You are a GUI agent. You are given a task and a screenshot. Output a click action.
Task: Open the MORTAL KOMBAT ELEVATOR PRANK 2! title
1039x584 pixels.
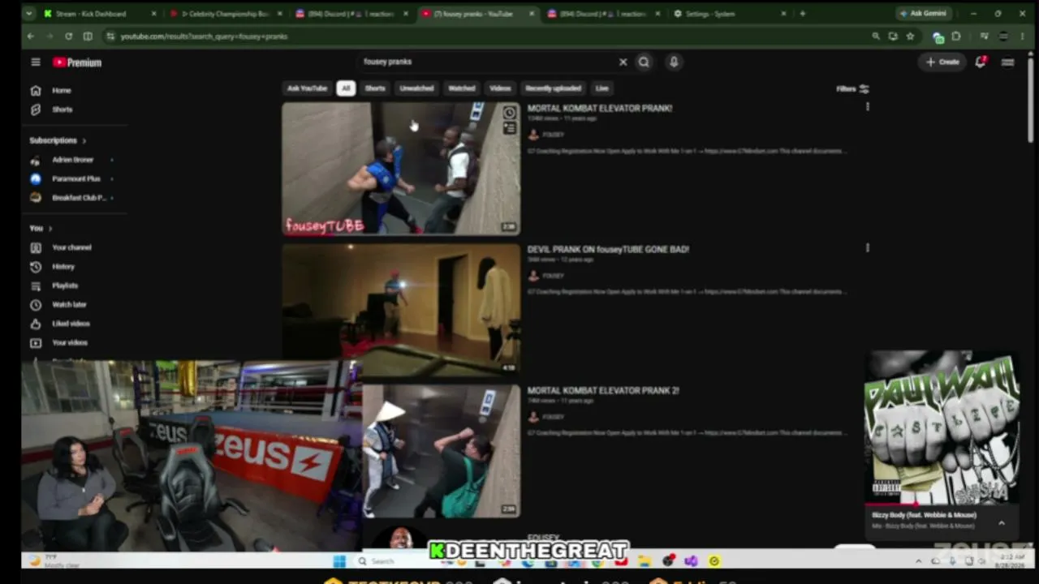click(603, 391)
